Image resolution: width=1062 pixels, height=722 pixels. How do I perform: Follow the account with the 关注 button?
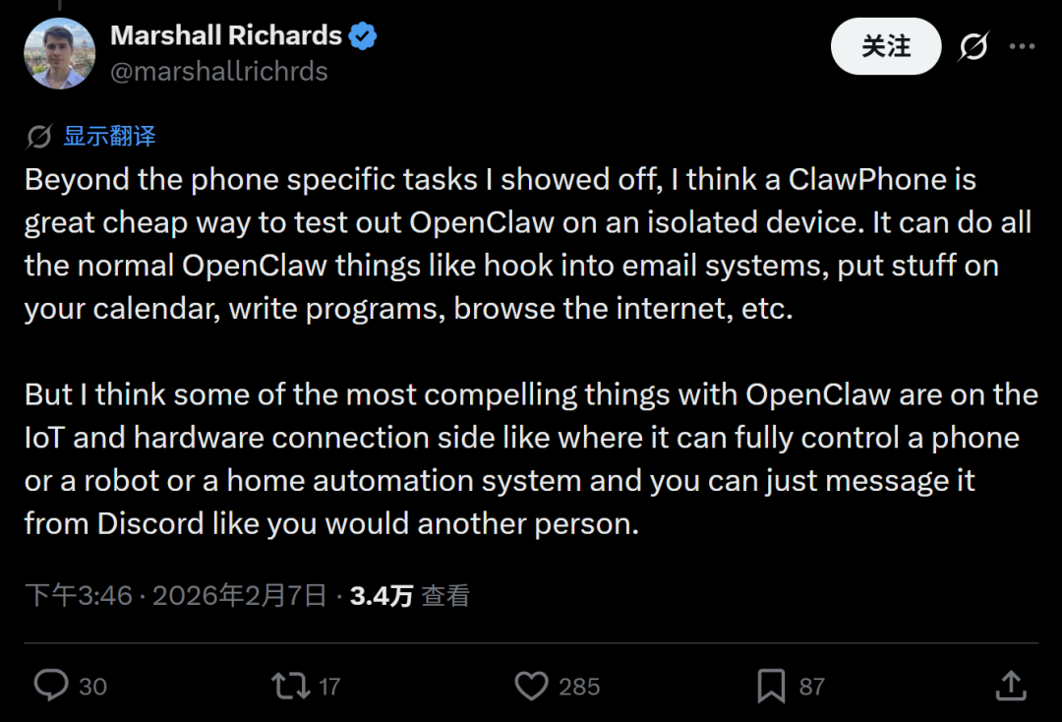click(886, 46)
